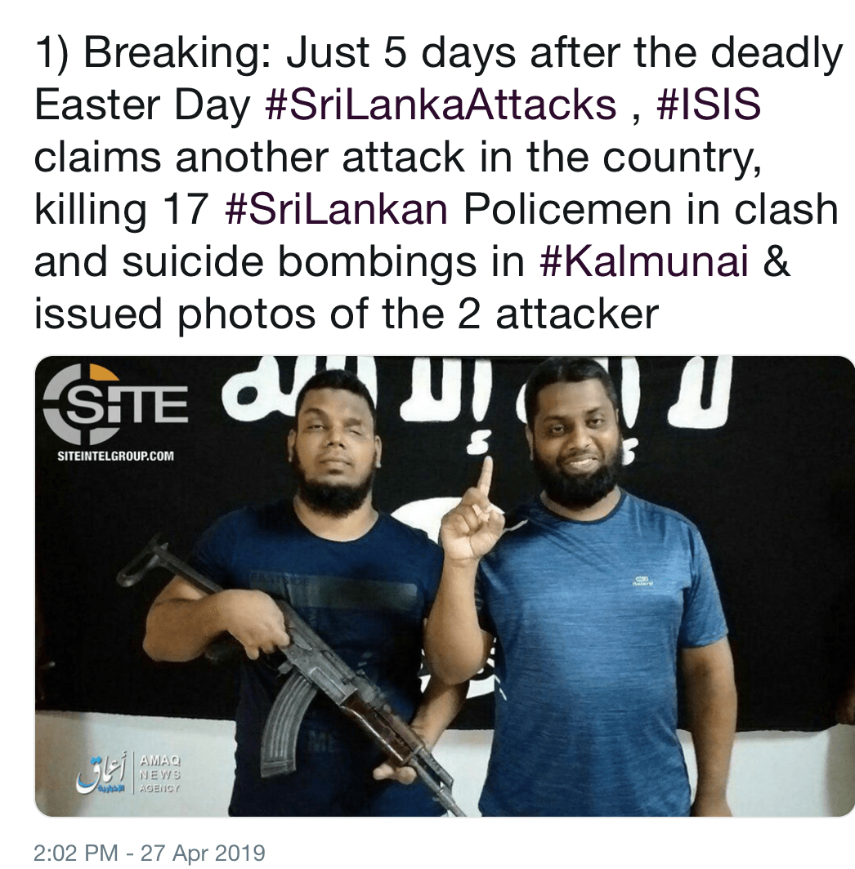Image resolution: width=855 pixels, height=869 pixels.
Task: Click the AMAQ NEWS AGENCY text
Action: 159,773
